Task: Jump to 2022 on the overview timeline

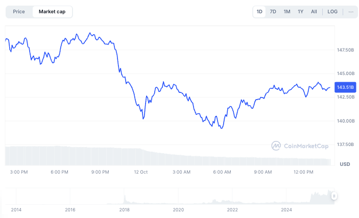Action: 232,210
